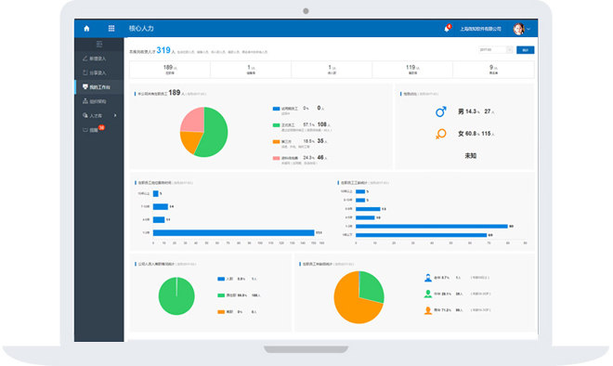The image size is (613, 366).
Task: Click the green 正式员工 legend swatch
Action: pyautogui.click(x=276, y=125)
